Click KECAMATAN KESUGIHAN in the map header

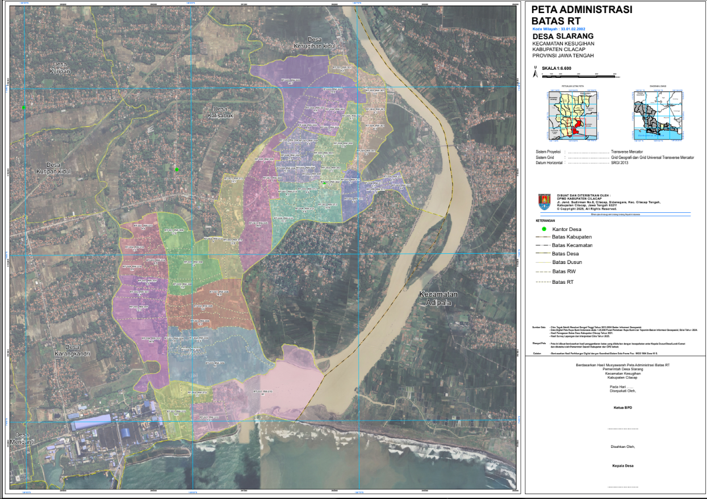pyautogui.click(x=563, y=44)
